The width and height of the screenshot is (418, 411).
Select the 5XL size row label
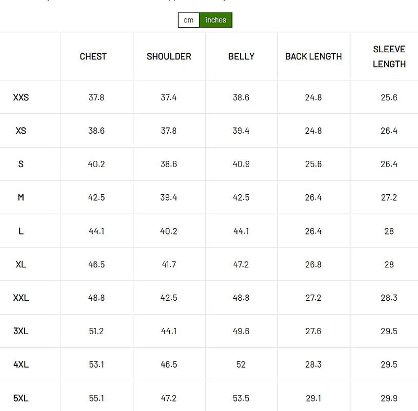point(21,398)
